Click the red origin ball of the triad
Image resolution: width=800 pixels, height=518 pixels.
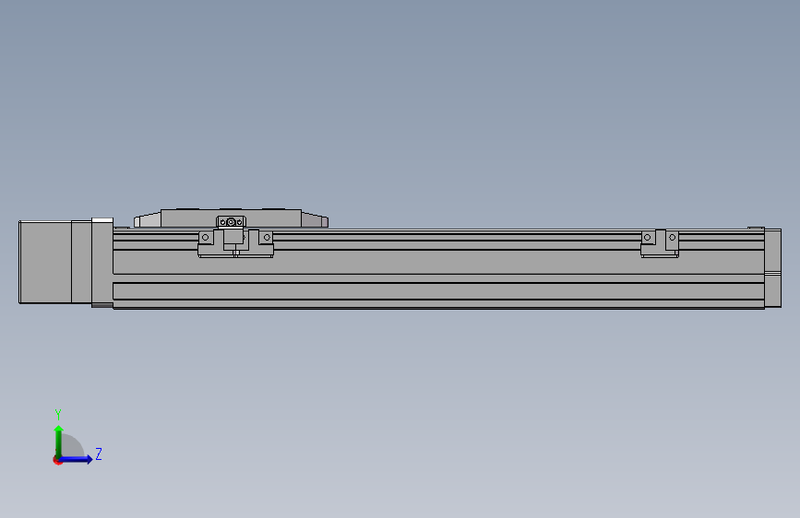coord(57,460)
